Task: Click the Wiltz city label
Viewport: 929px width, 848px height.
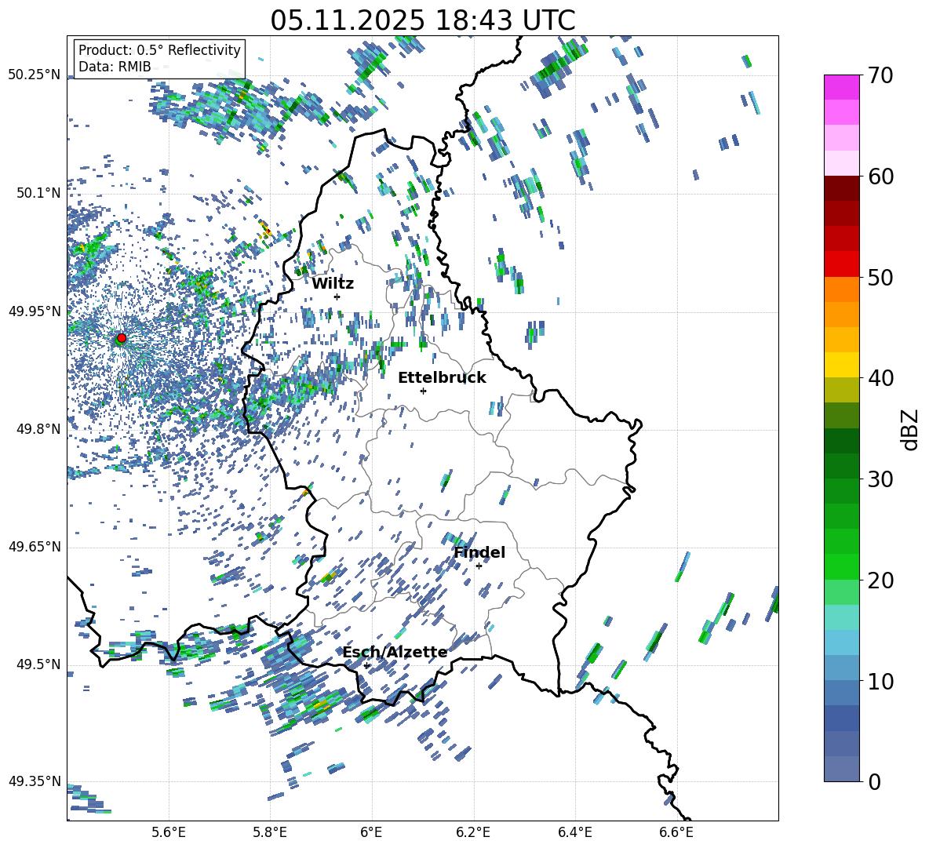Action: pos(333,284)
